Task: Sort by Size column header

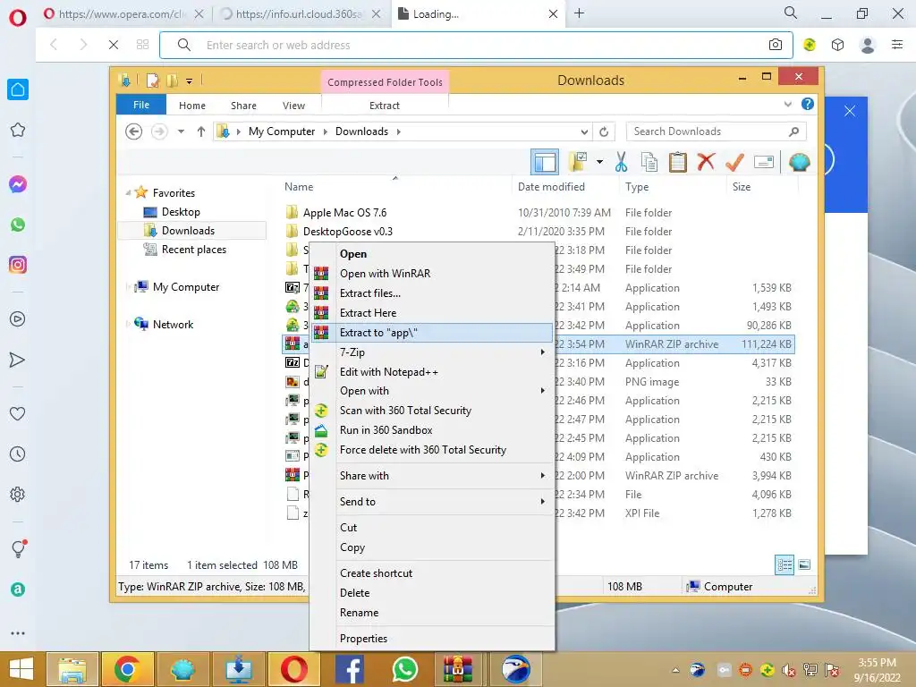Action: point(742,187)
